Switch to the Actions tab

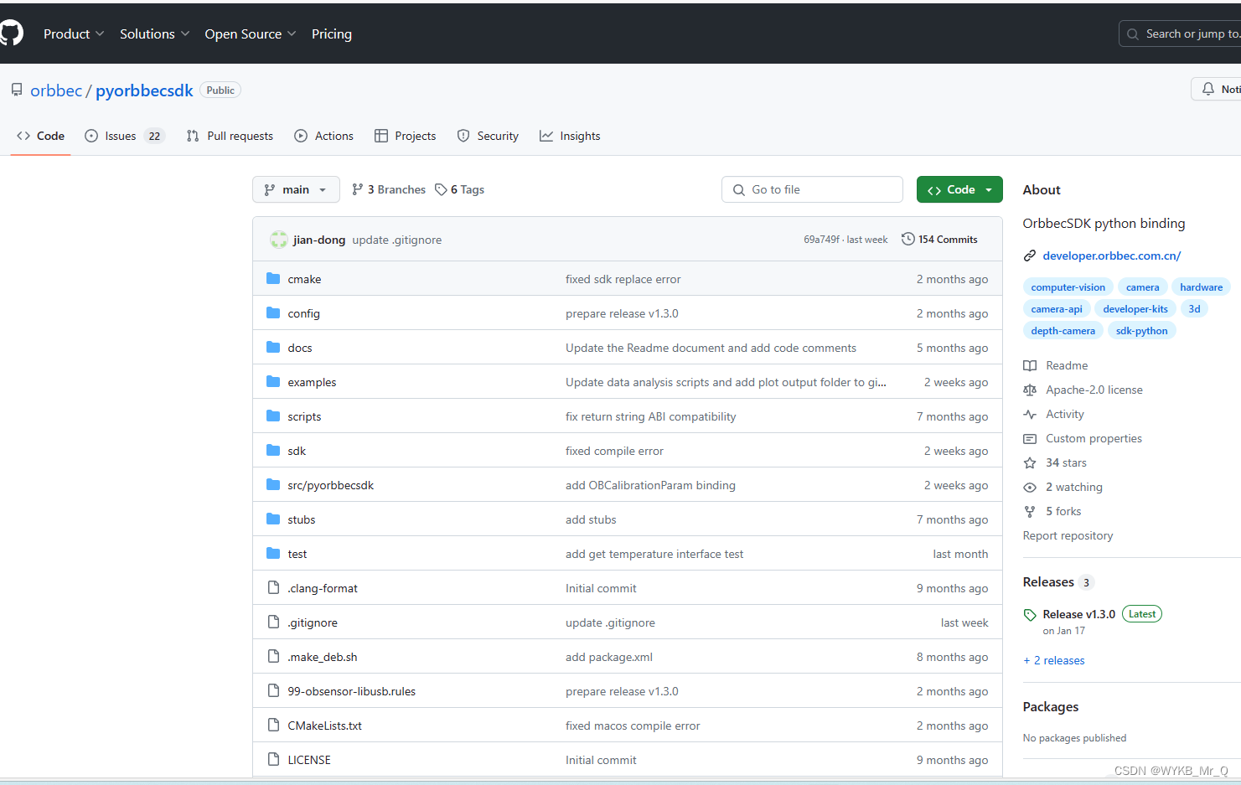click(324, 136)
